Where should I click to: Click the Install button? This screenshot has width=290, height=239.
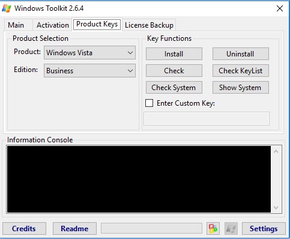tap(174, 54)
